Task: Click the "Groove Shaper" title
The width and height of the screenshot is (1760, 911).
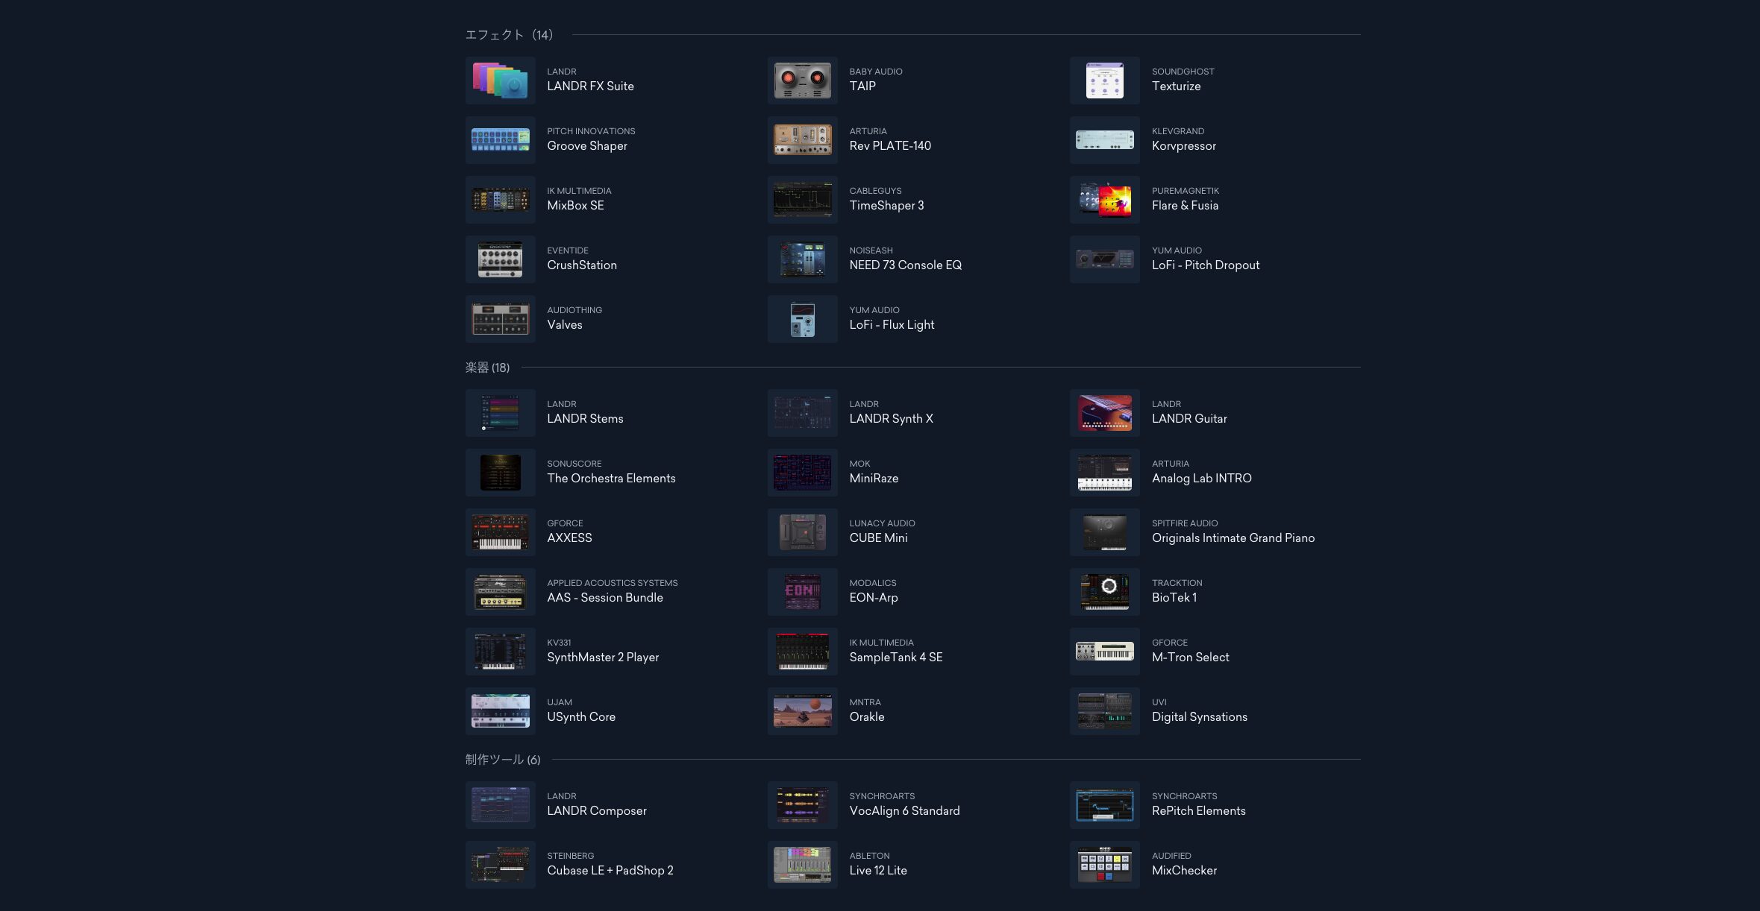Action: click(x=586, y=146)
